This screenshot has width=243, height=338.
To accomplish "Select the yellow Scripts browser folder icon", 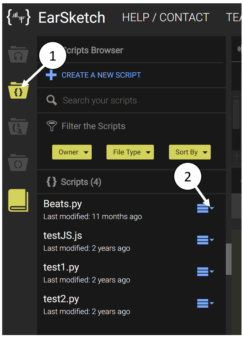I will [18, 90].
